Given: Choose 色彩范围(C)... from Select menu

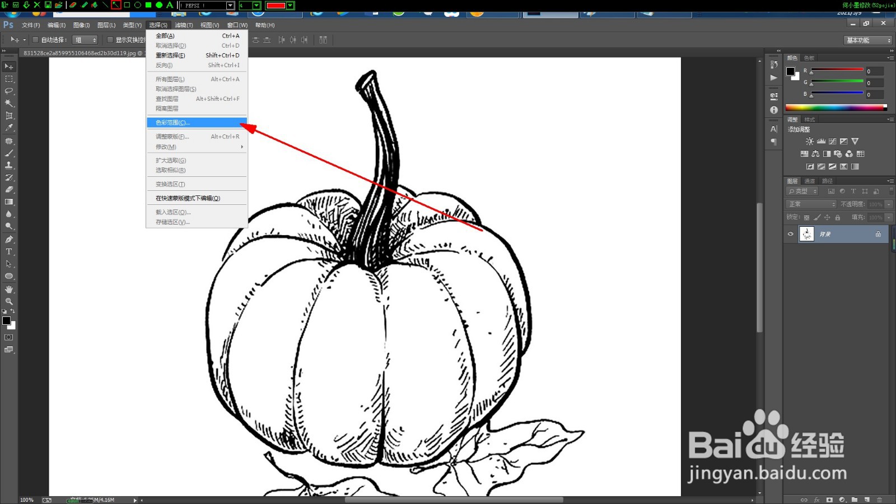Looking at the screenshot, I should pyautogui.click(x=197, y=123).
